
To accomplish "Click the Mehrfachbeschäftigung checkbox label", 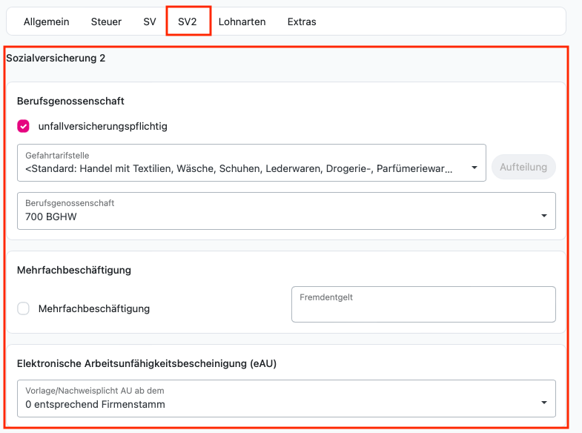I will click(x=94, y=308).
